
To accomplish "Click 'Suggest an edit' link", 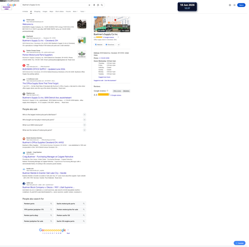I will (x=99, y=81).
